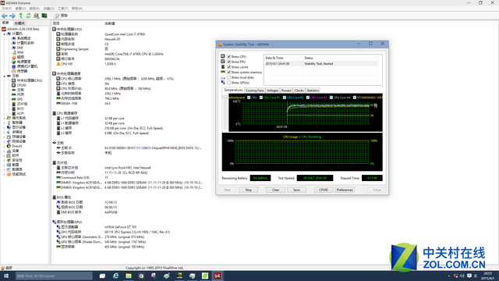Open the SPD memory module item
This screenshot has width=499, height=281.
tap(17, 99)
